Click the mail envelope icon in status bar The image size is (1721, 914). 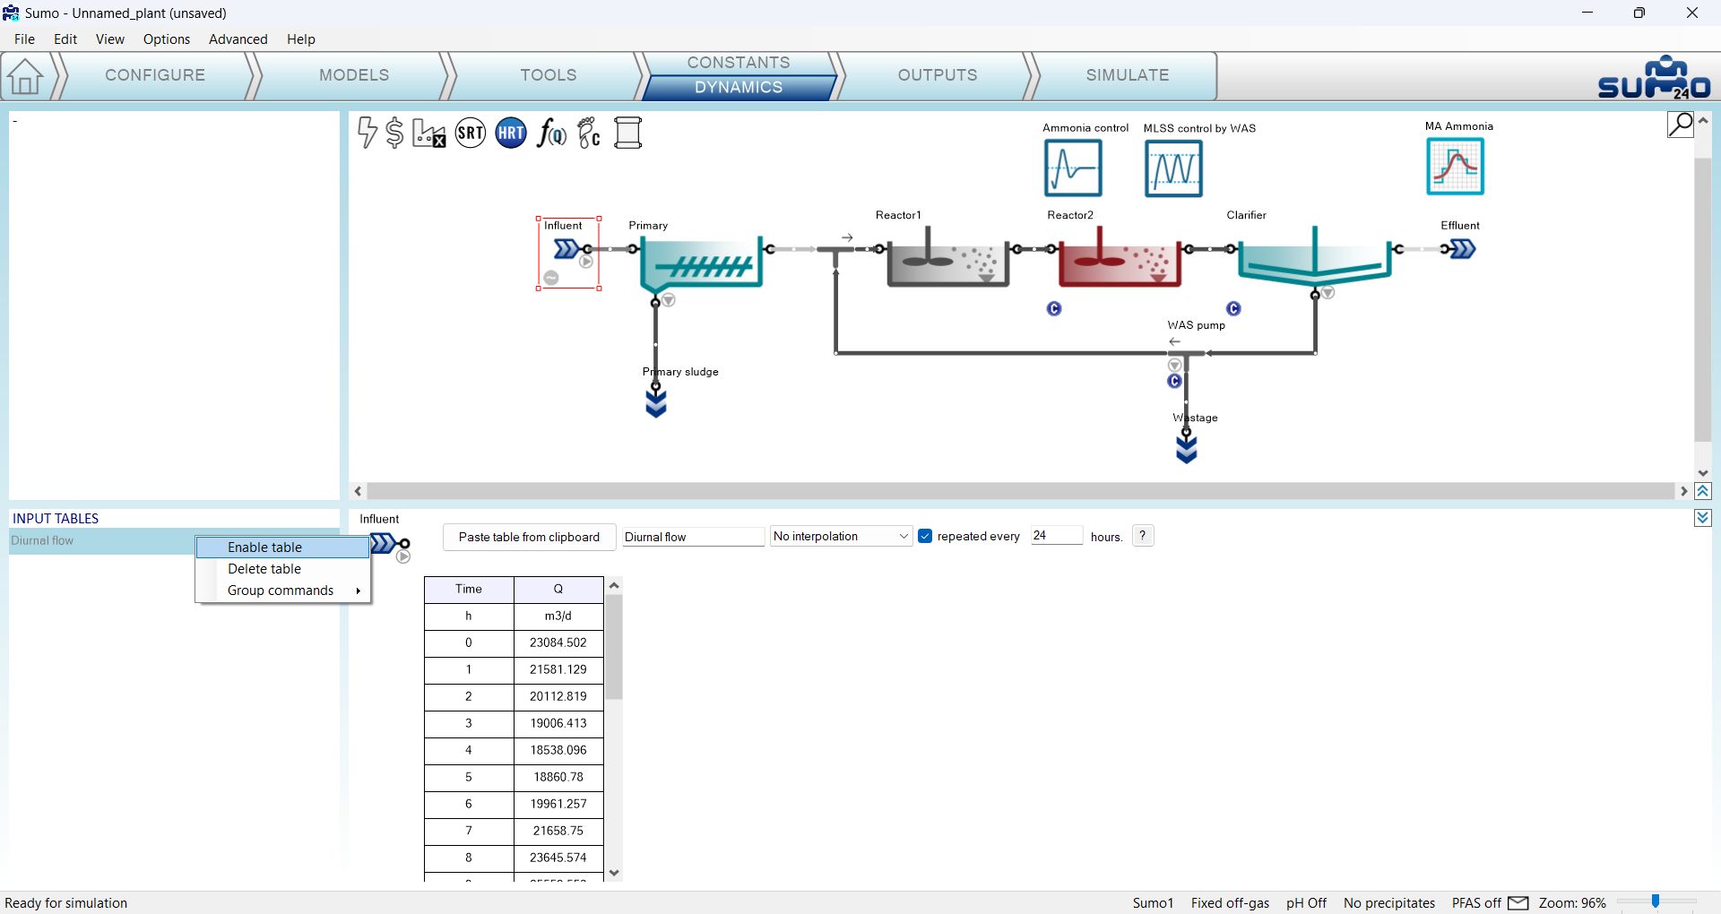coord(1518,903)
